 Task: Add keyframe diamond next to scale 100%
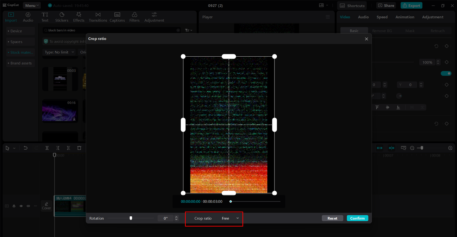pos(447,62)
